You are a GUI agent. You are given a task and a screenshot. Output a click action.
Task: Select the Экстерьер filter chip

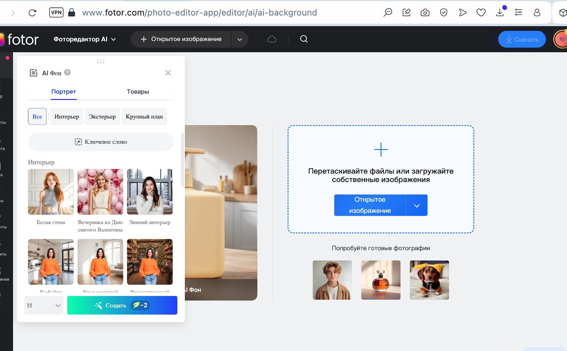tap(102, 117)
